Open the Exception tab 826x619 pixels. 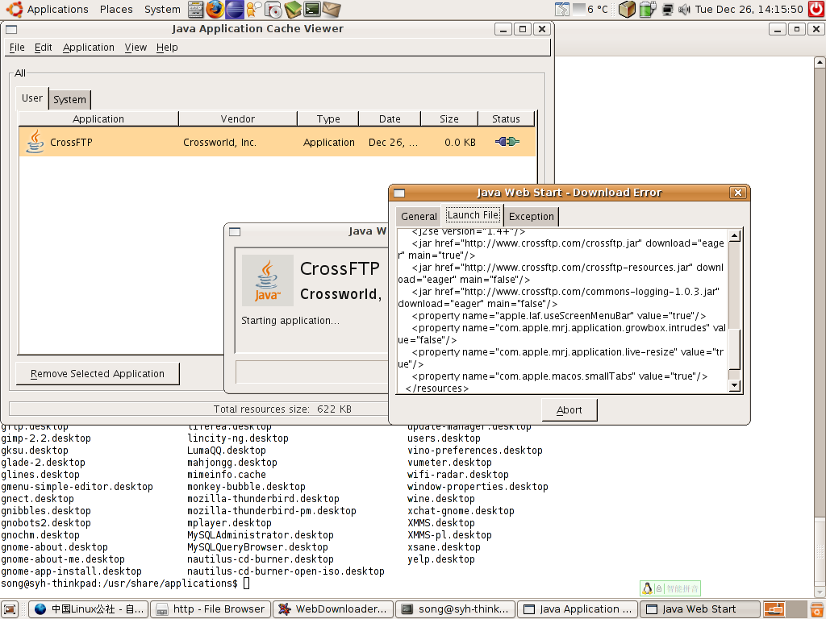[531, 216]
